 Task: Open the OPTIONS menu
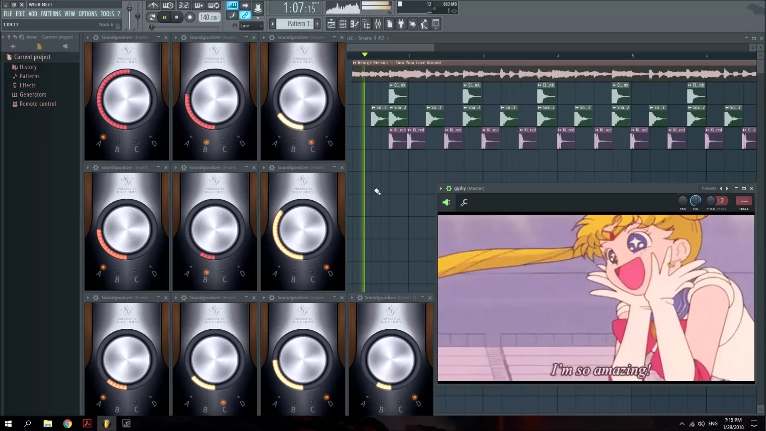point(87,13)
